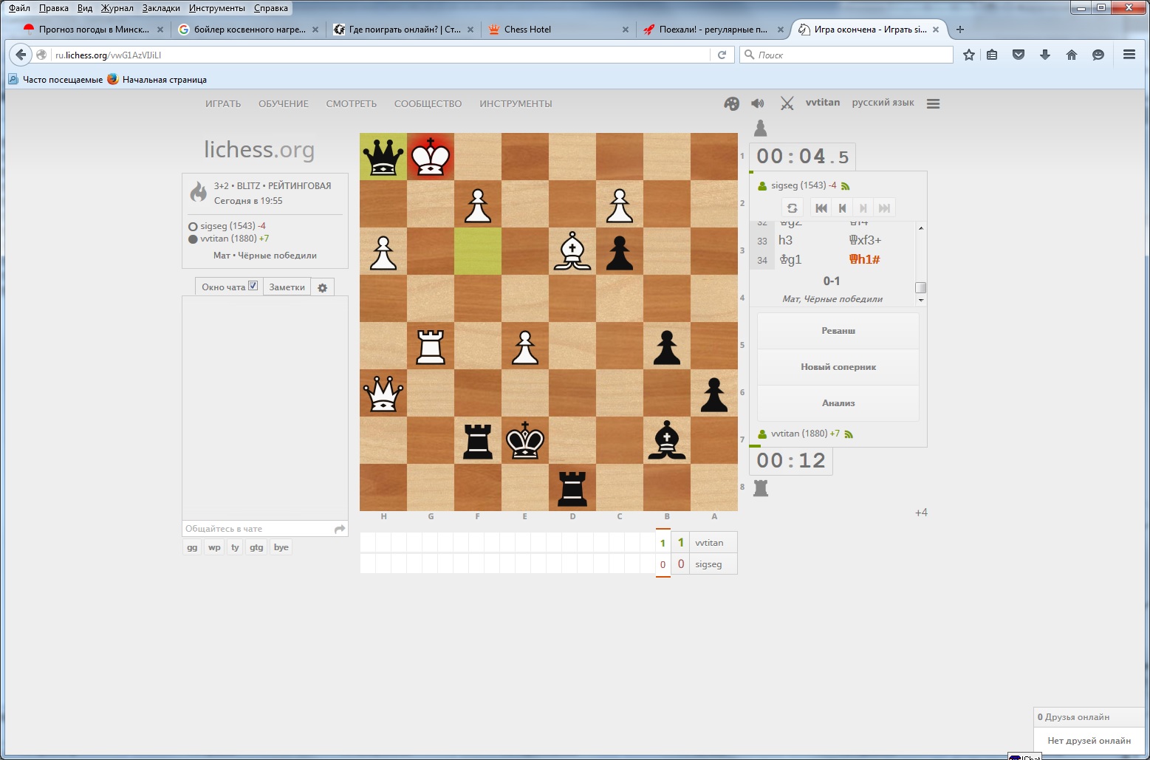The height and width of the screenshot is (760, 1150).
Task: Open the Закладки menu in menu bar
Action: 161,8
